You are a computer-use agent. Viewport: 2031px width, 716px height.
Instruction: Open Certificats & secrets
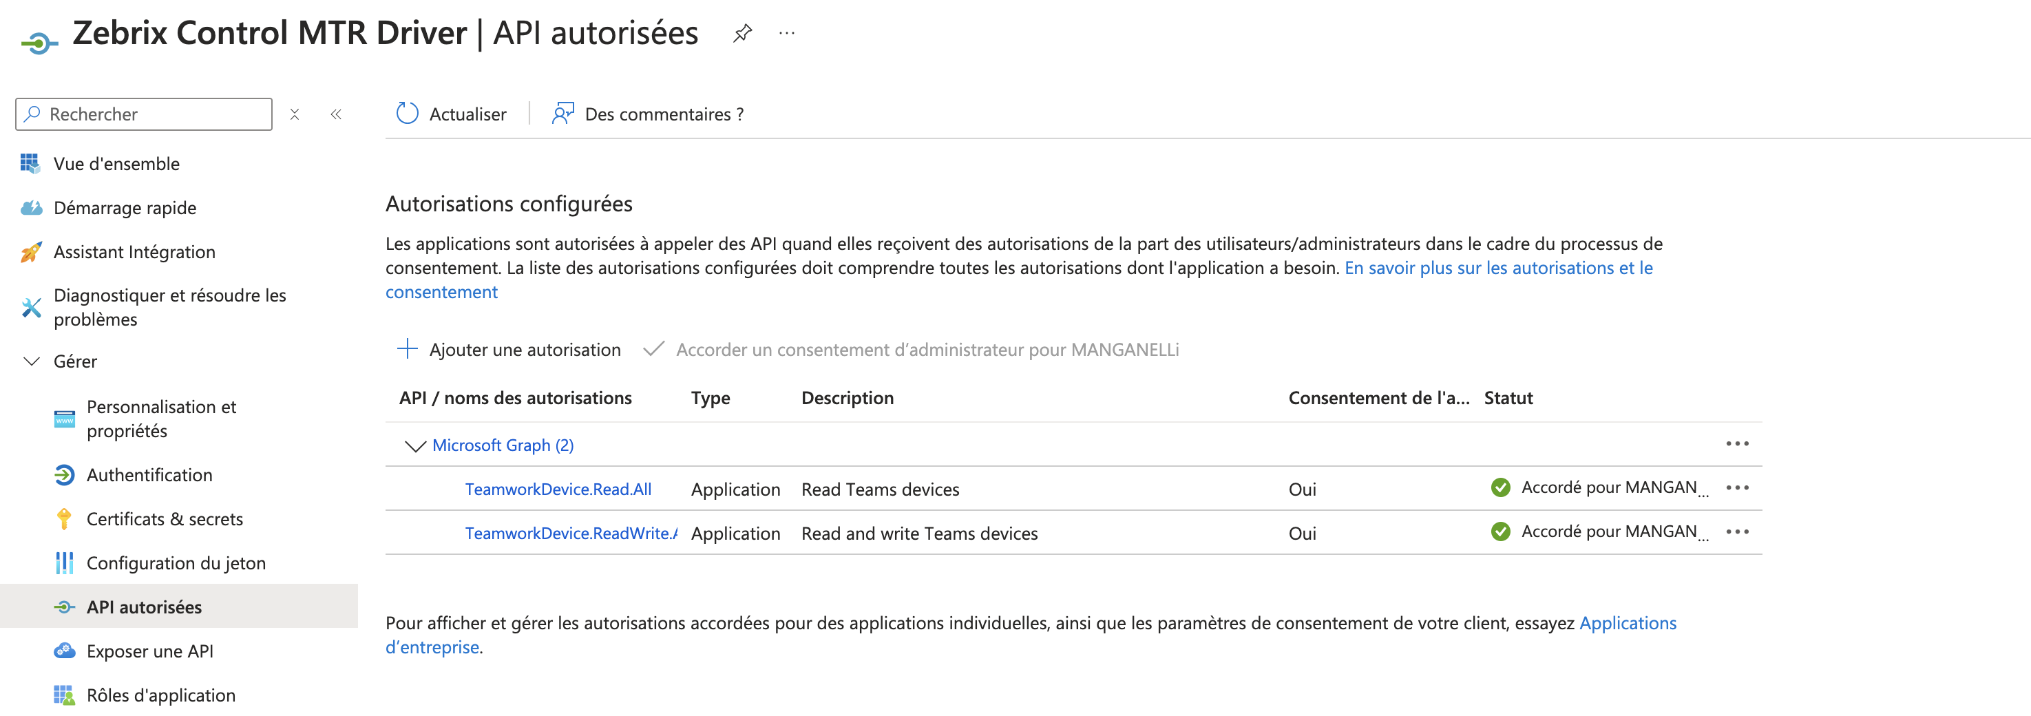[165, 519]
